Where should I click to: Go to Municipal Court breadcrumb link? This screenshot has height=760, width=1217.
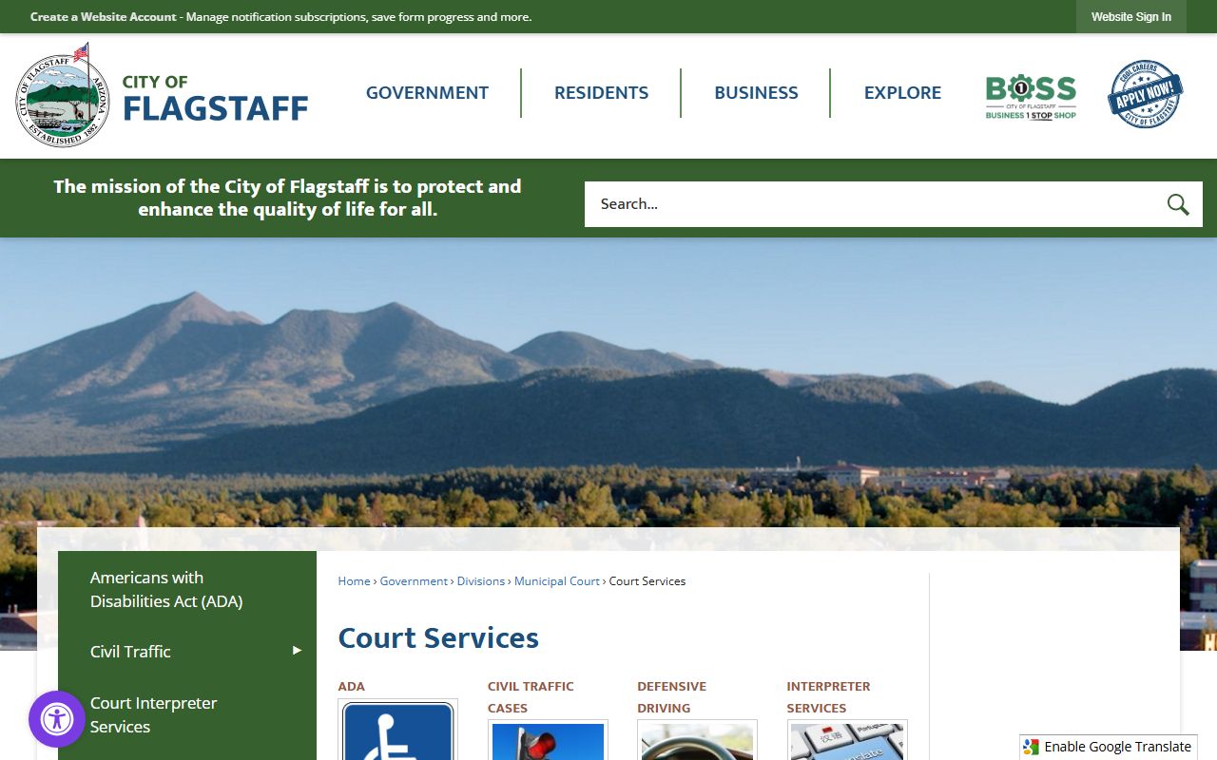557,581
